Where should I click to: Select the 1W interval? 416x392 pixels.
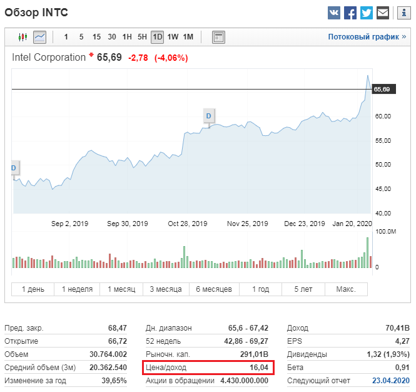click(173, 37)
